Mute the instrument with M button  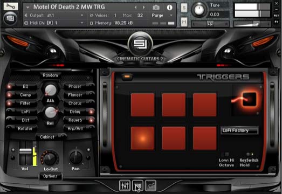[184, 22]
